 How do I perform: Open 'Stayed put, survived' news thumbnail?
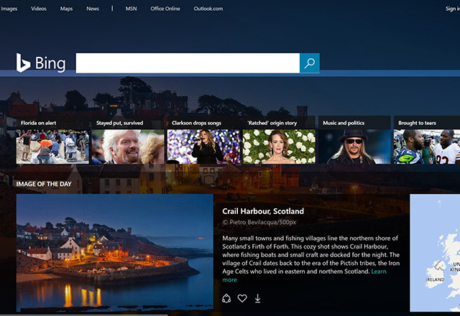128,147
